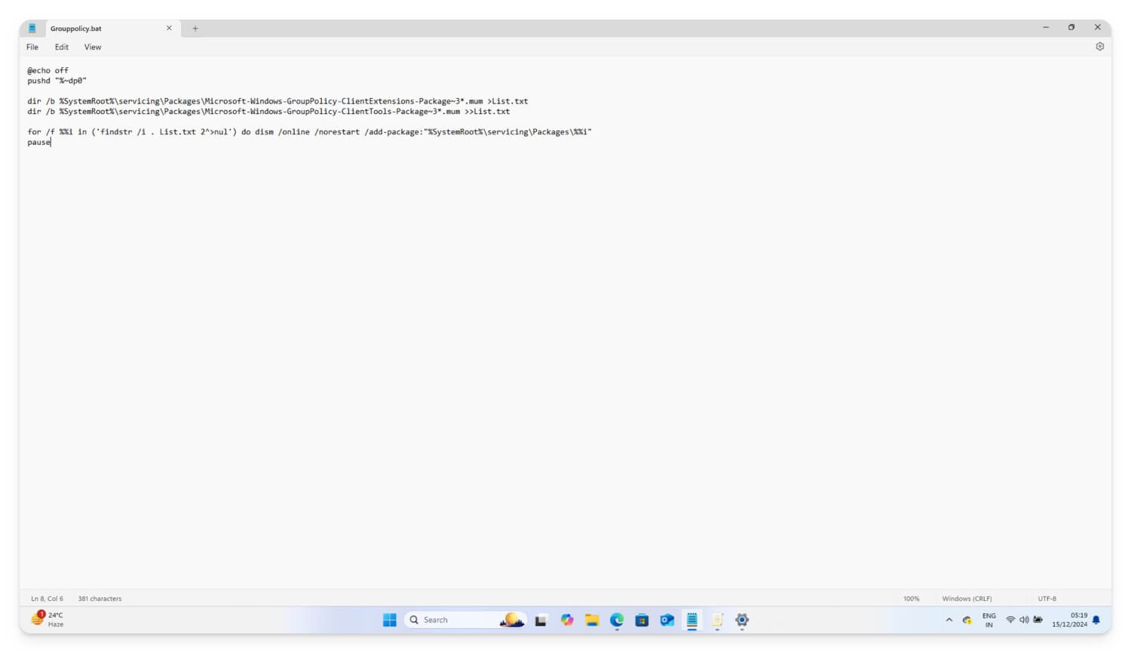Open Task View from the taskbar
The width and height of the screenshot is (1131, 653).
(541, 621)
